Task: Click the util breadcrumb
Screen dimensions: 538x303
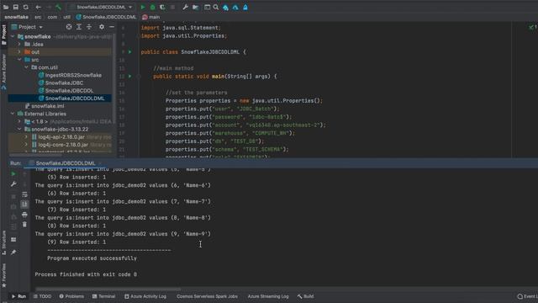Action: point(67,17)
